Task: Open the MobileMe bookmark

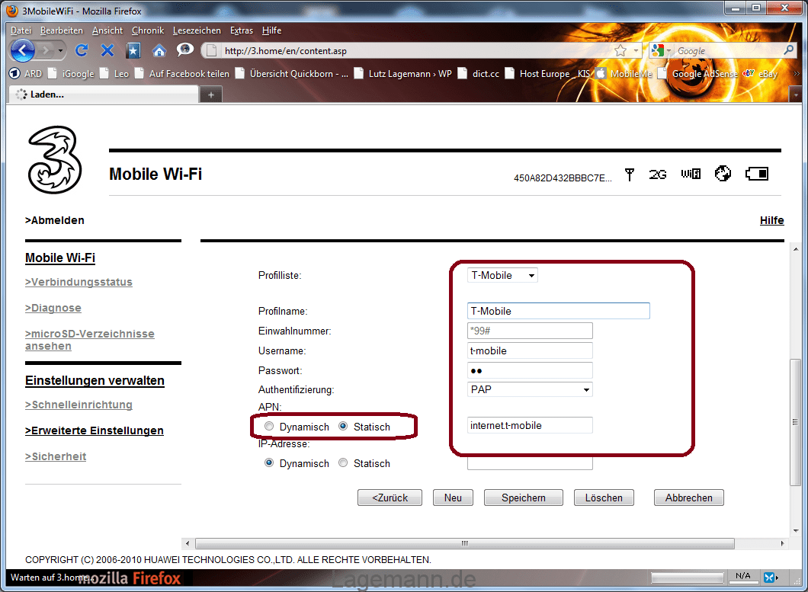Action: 624,74
